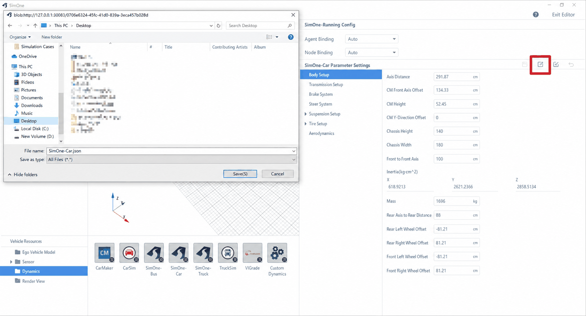Image resolution: width=586 pixels, height=316 pixels.
Task: Click the import parameters icon with arrow
Action: 556,64
